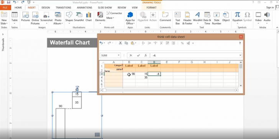Screen dimensions: 279x139
Task: Open the FILE tab
Action: [x=5, y=7]
